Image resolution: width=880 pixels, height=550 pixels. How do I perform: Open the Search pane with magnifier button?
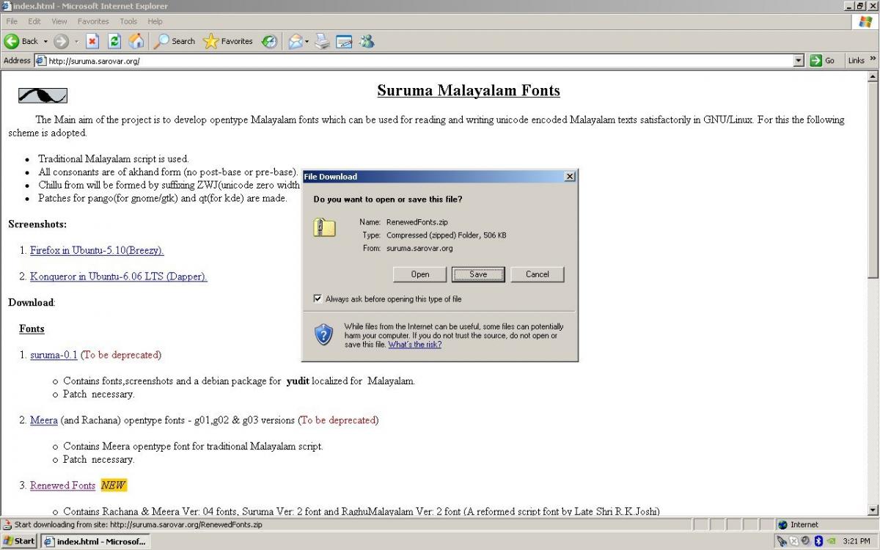click(174, 41)
